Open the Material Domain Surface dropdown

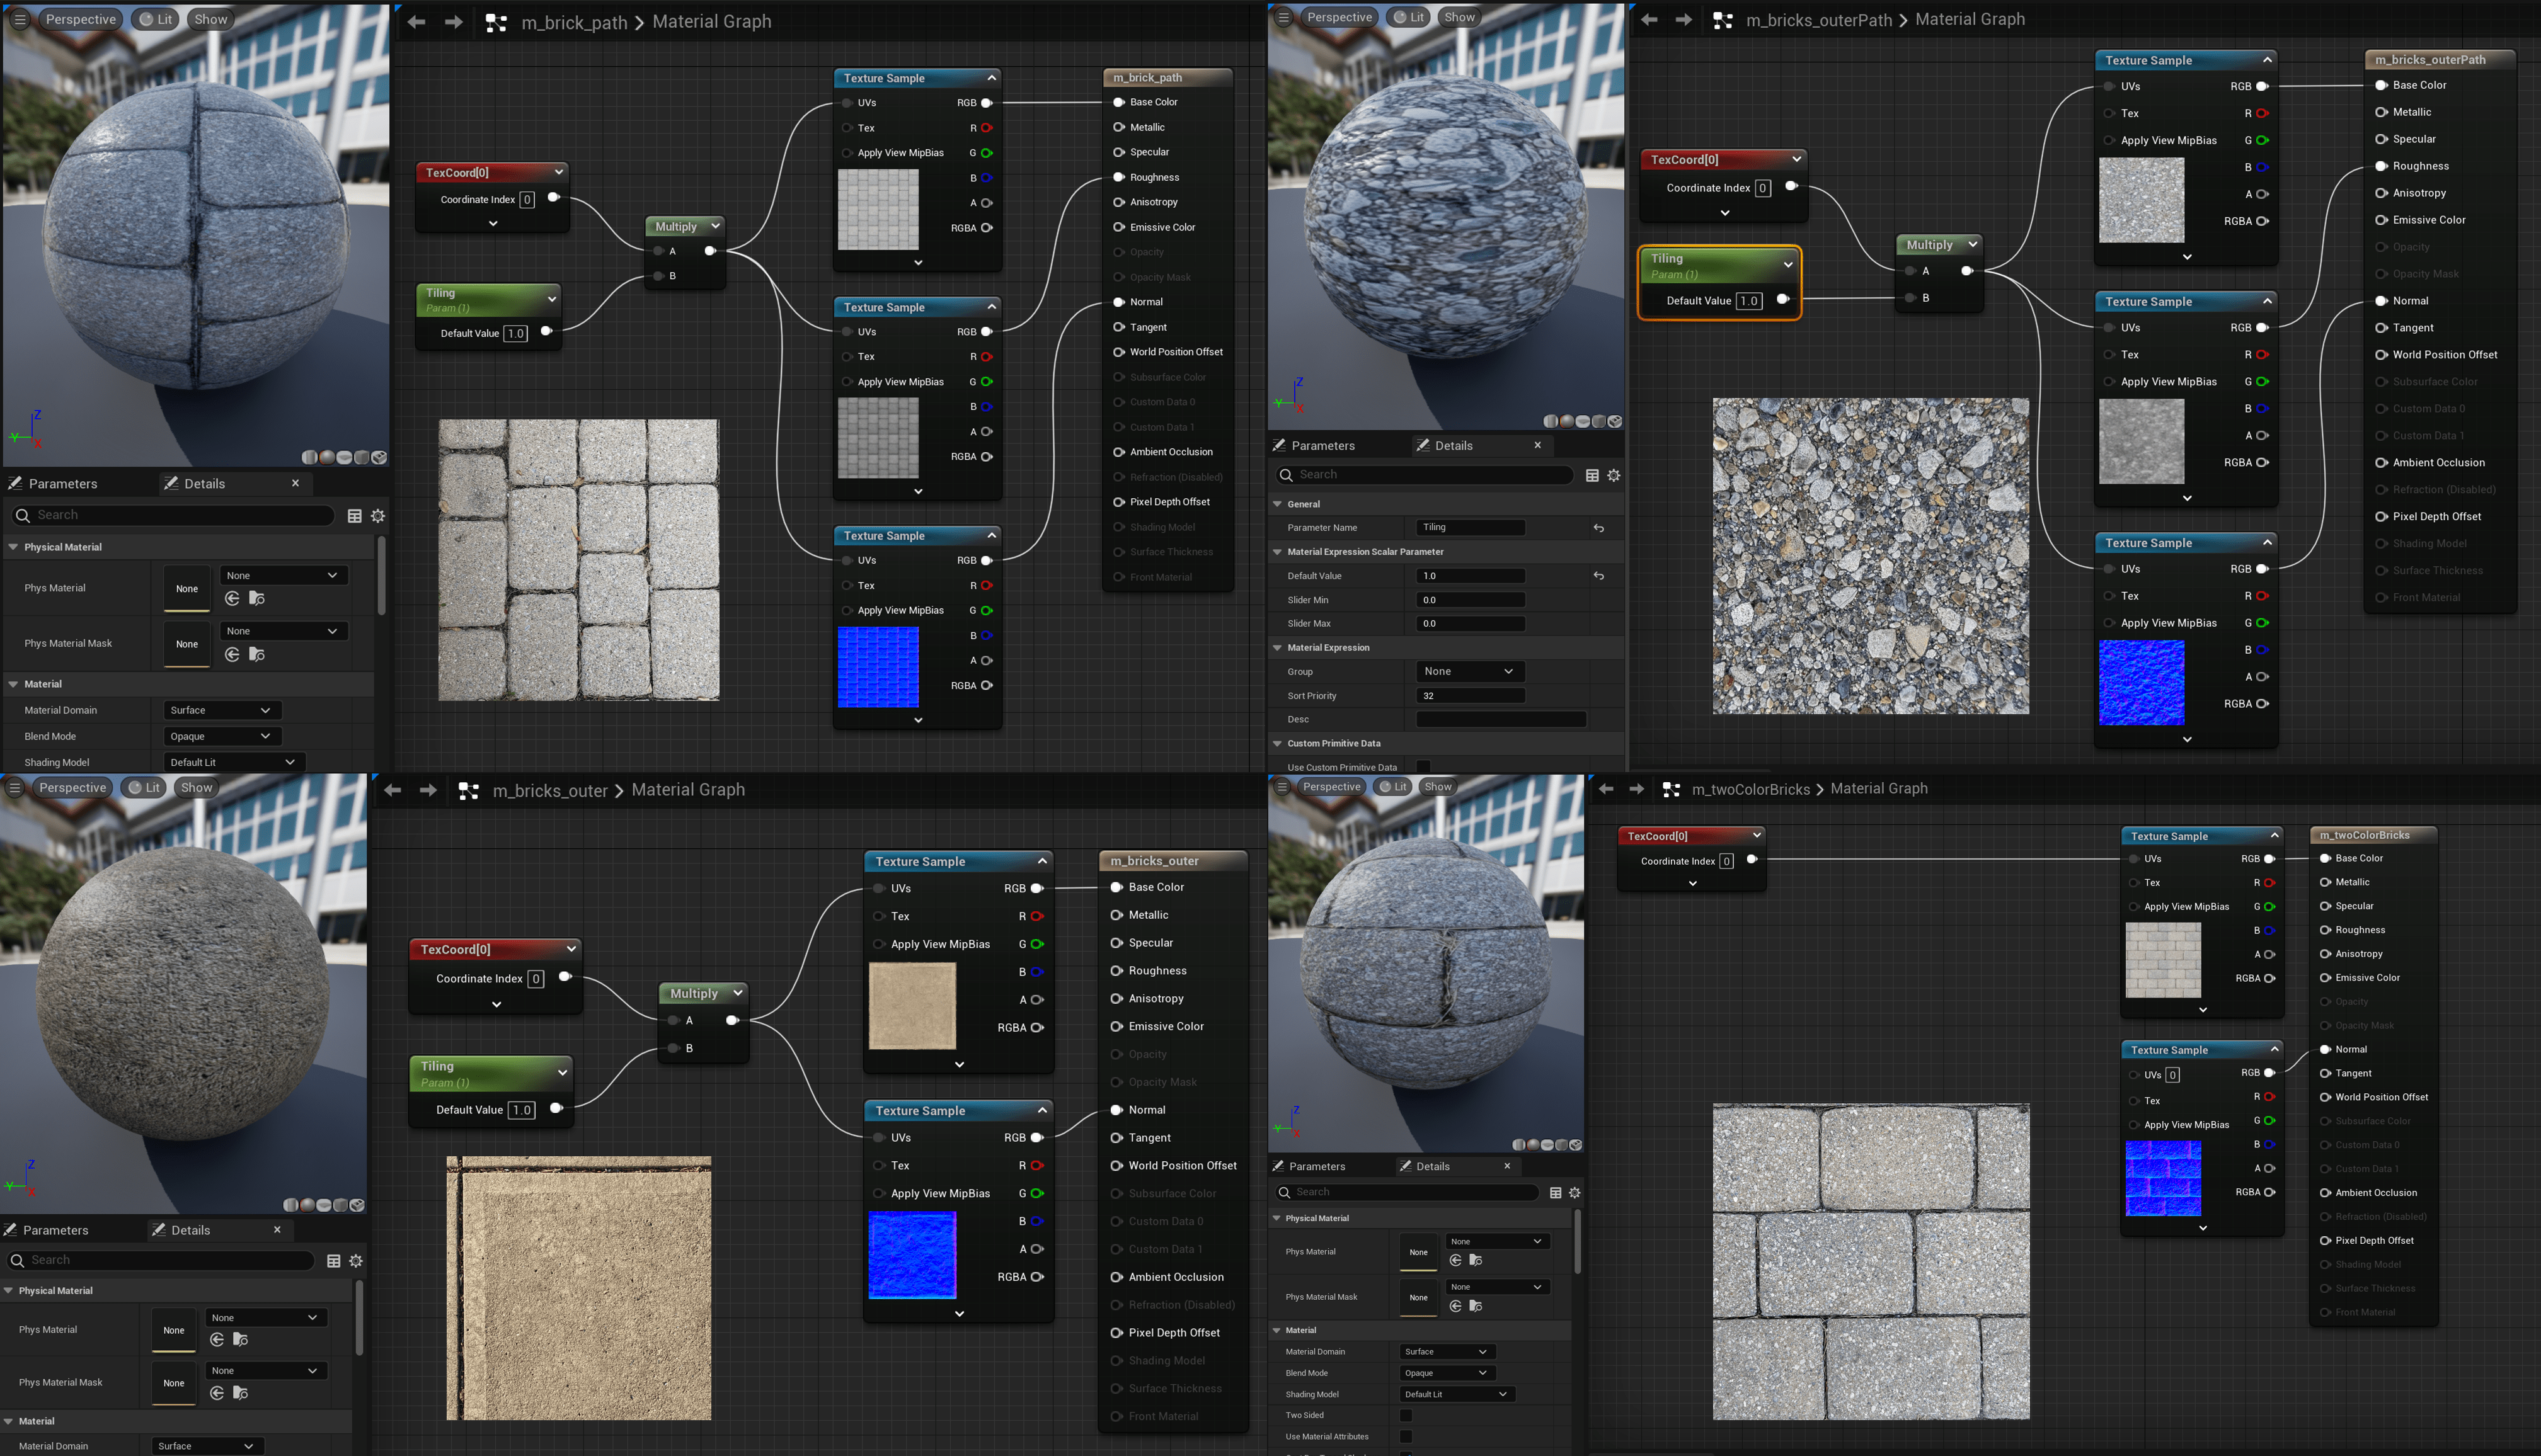pos(221,710)
